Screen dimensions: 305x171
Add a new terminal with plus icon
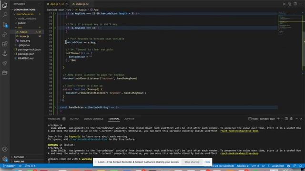click(278, 119)
